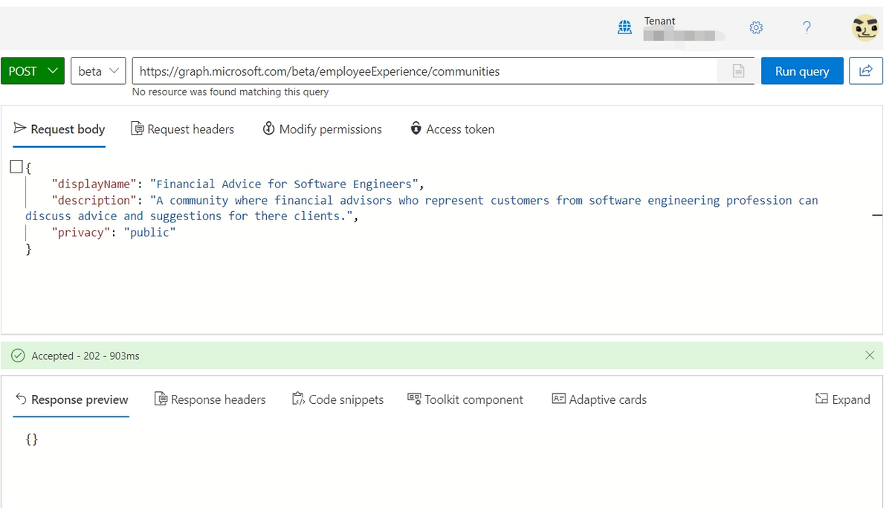
Task: Open Response headers
Action: coord(210,399)
